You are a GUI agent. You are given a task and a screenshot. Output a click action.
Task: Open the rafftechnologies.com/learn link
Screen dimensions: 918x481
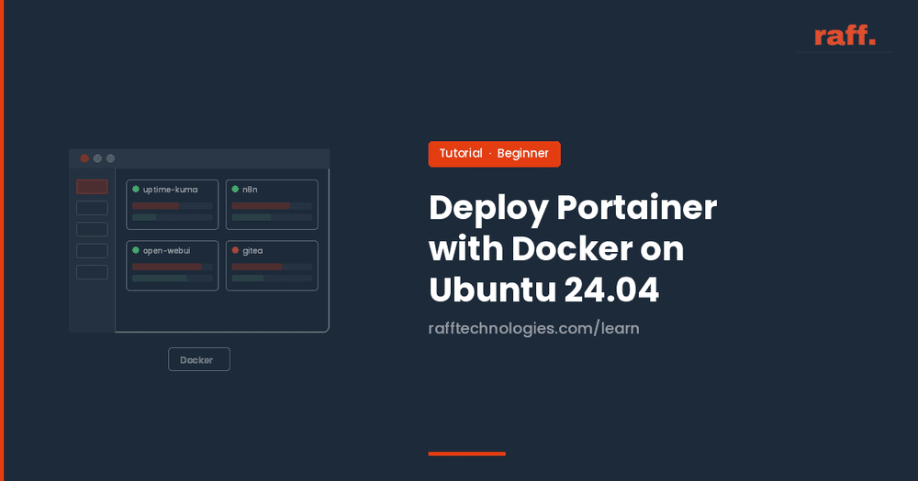pos(533,328)
